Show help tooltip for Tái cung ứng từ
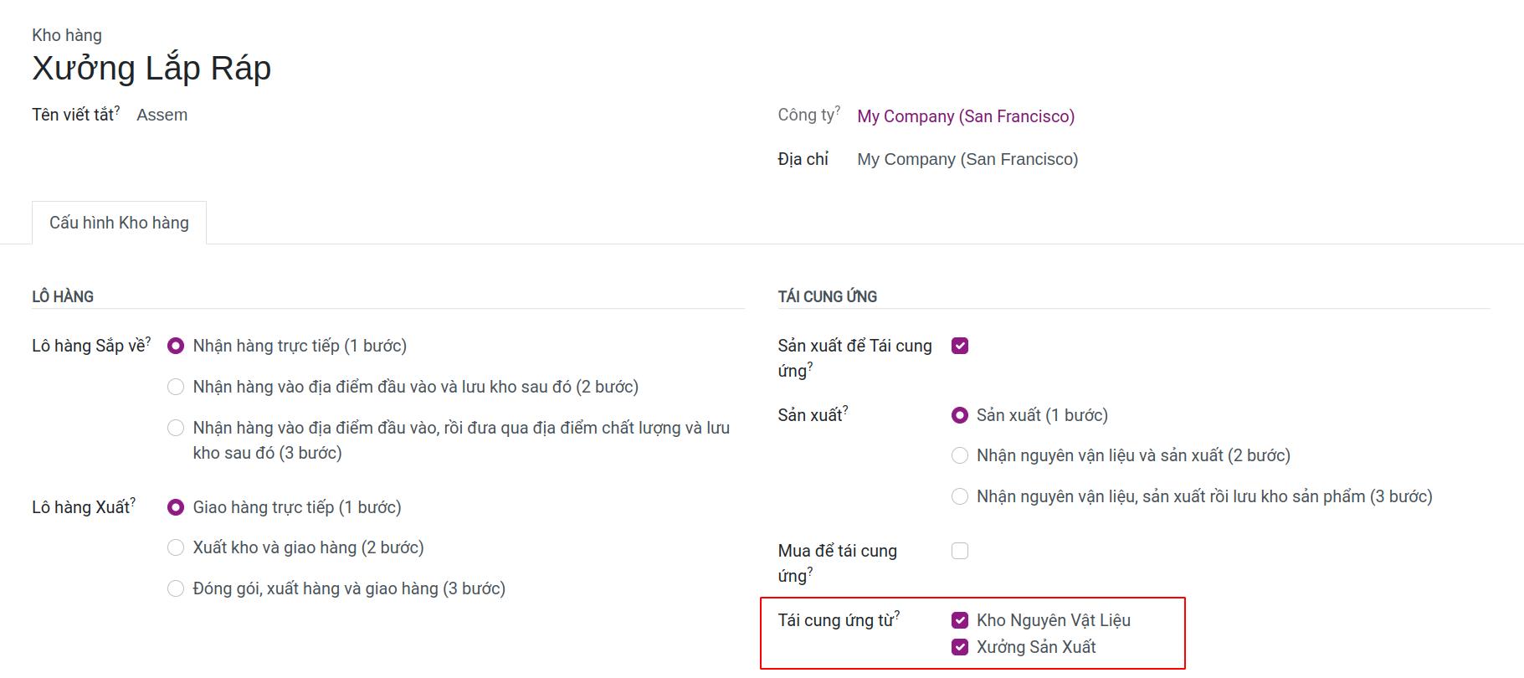This screenshot has width=1524, height=678. coord(897,615)
